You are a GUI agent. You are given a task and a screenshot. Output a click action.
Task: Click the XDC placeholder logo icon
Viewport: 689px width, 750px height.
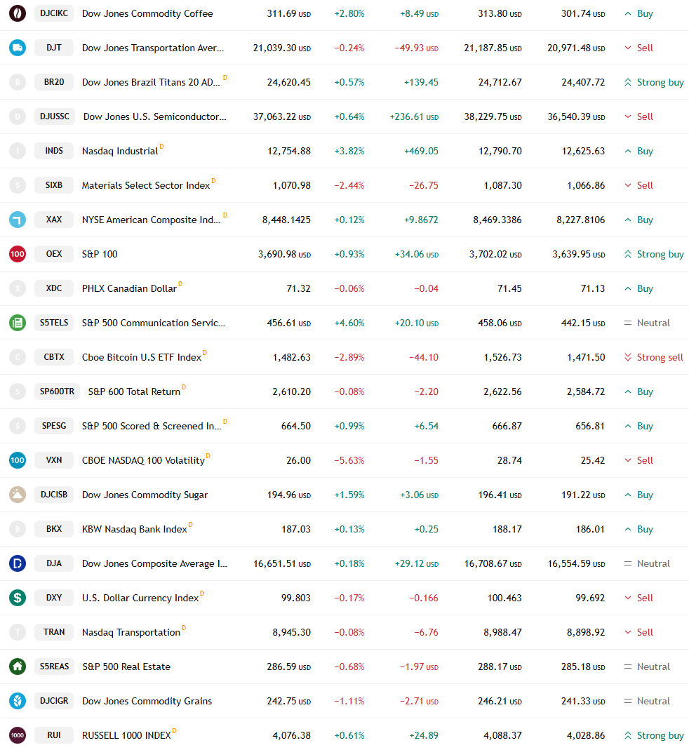click(18, 288)
